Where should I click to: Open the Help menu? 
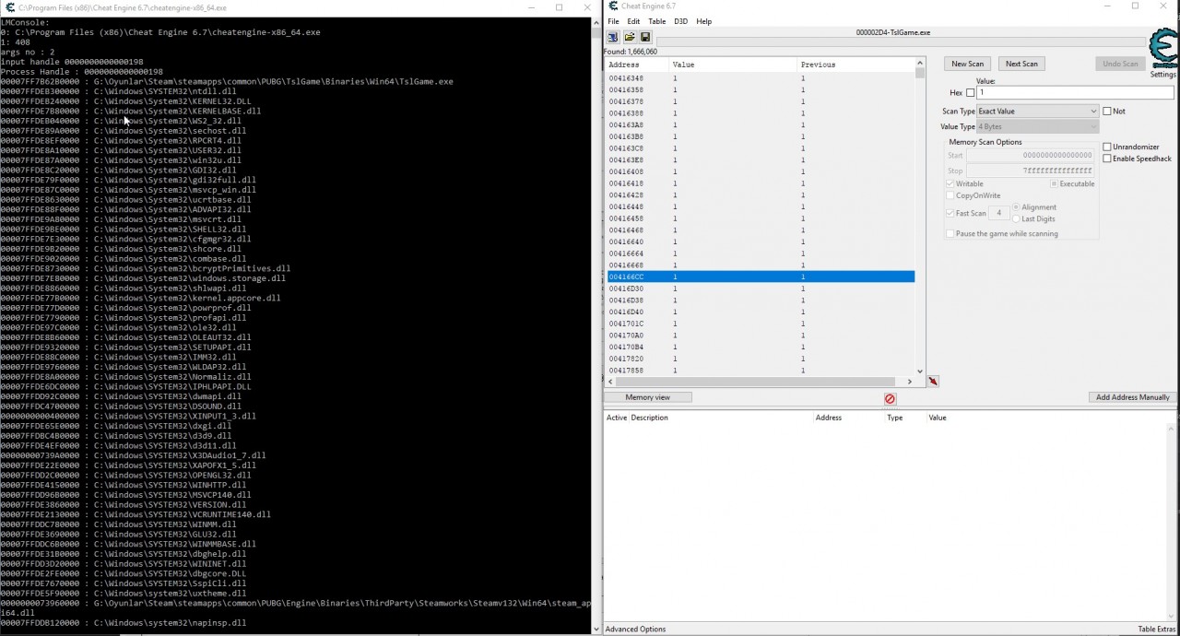[x=703, y=21]
